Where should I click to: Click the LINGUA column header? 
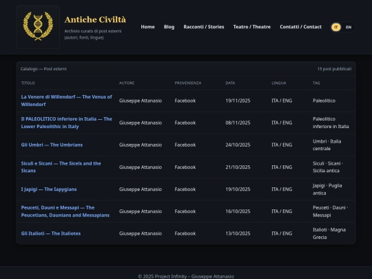point(279,83)
